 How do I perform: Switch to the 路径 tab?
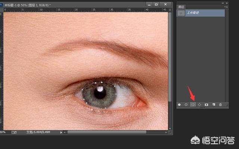(180, 7)
